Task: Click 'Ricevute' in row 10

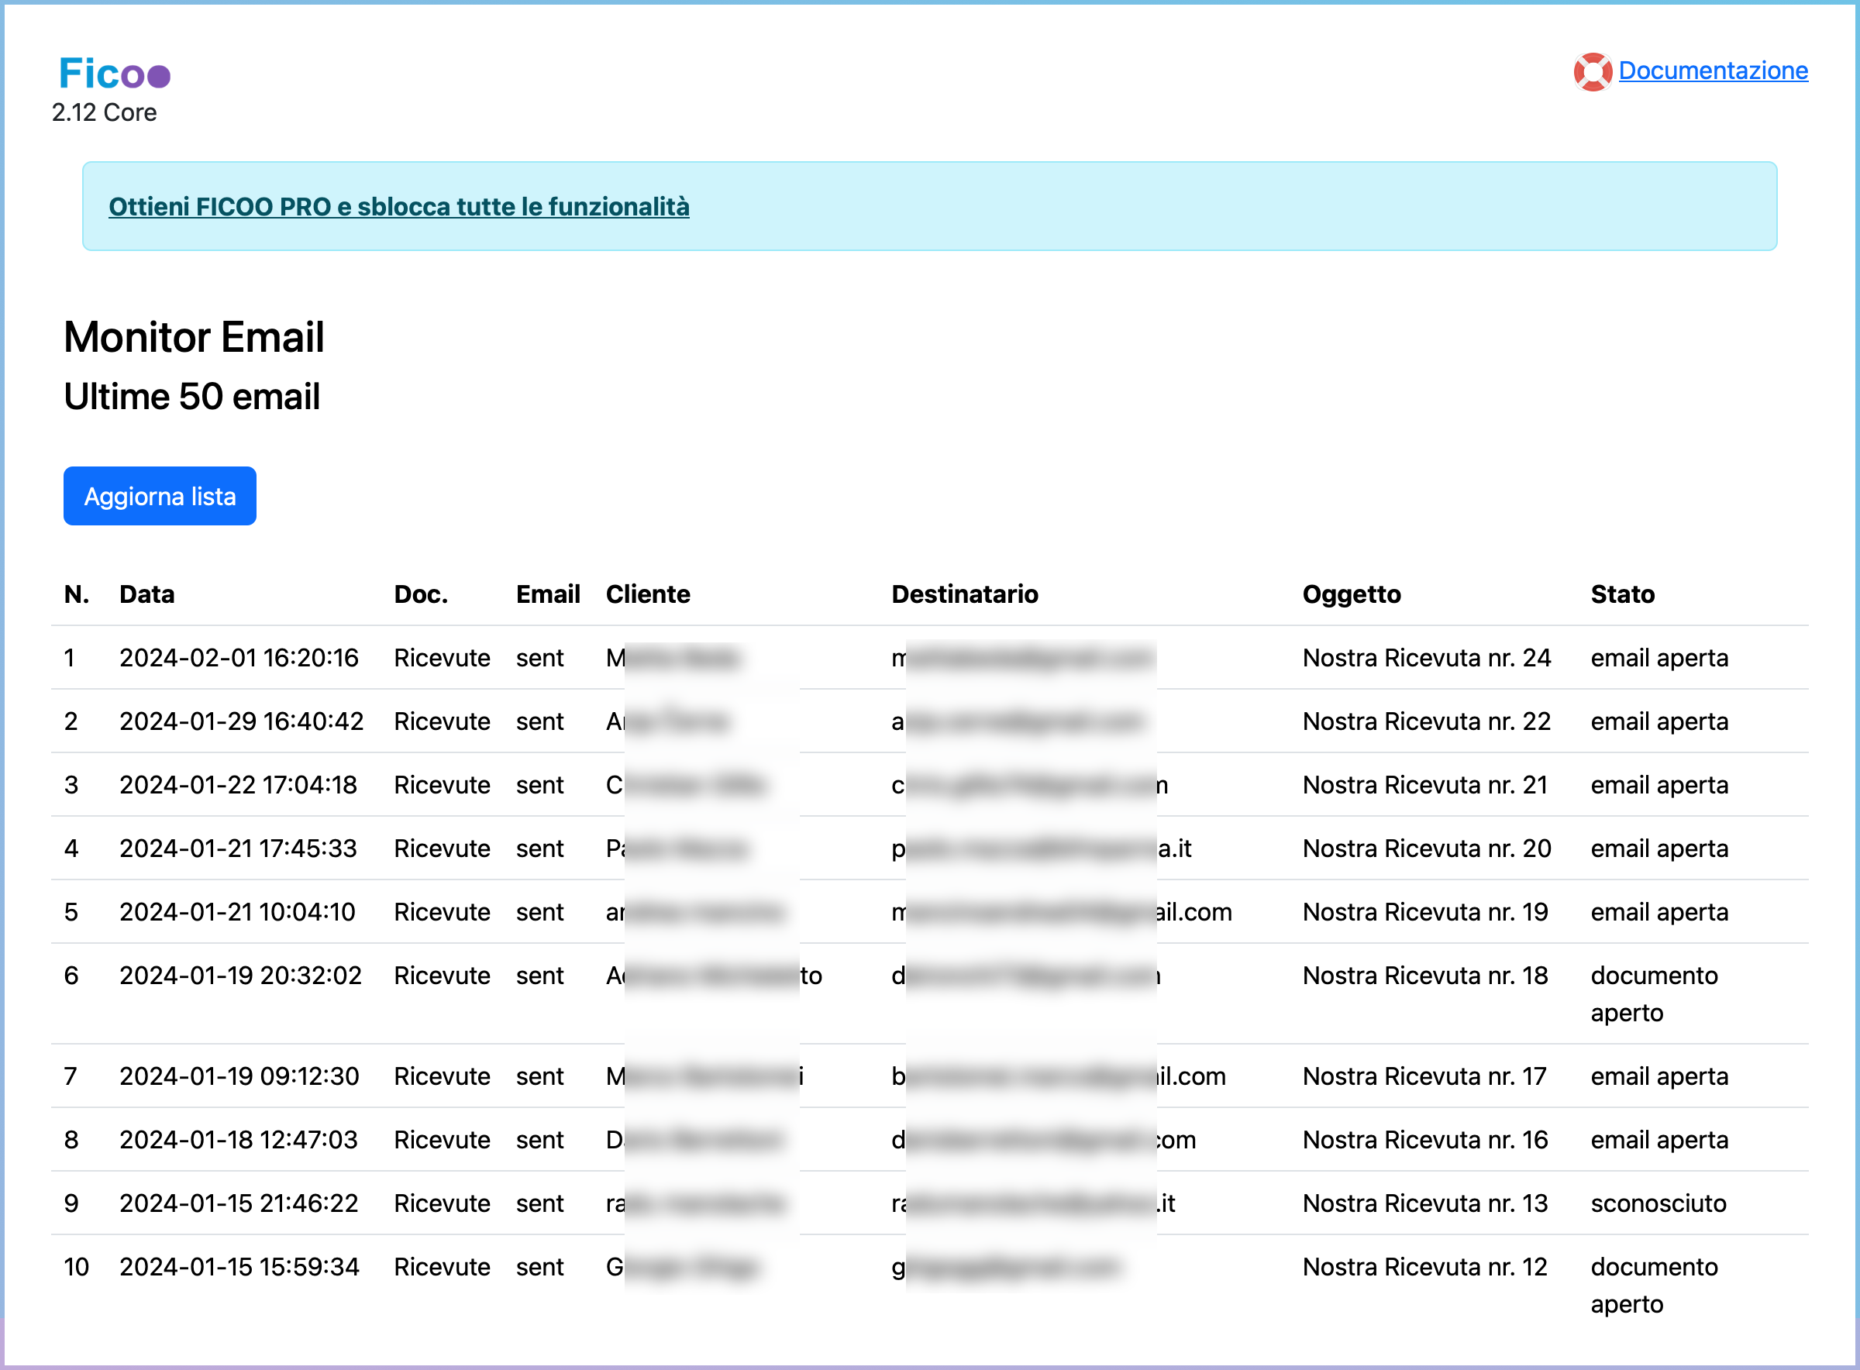Action: coord(442,1266)
